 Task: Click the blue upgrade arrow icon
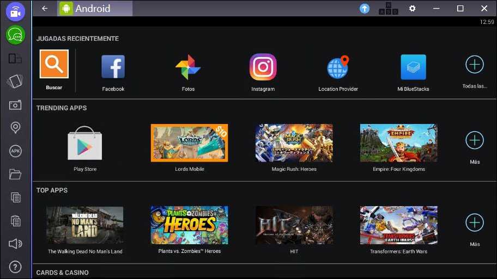coord(365,9)
